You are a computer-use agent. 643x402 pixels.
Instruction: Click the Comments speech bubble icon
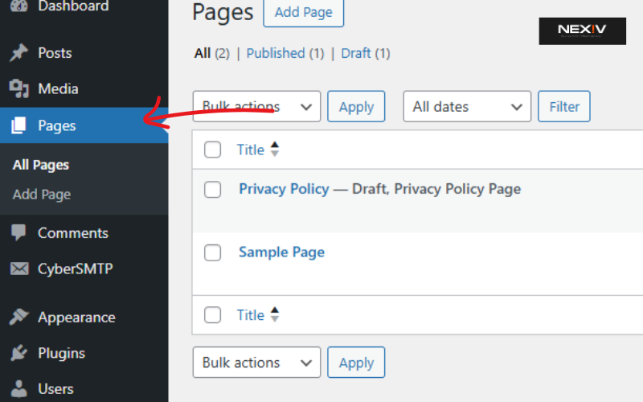18,233
